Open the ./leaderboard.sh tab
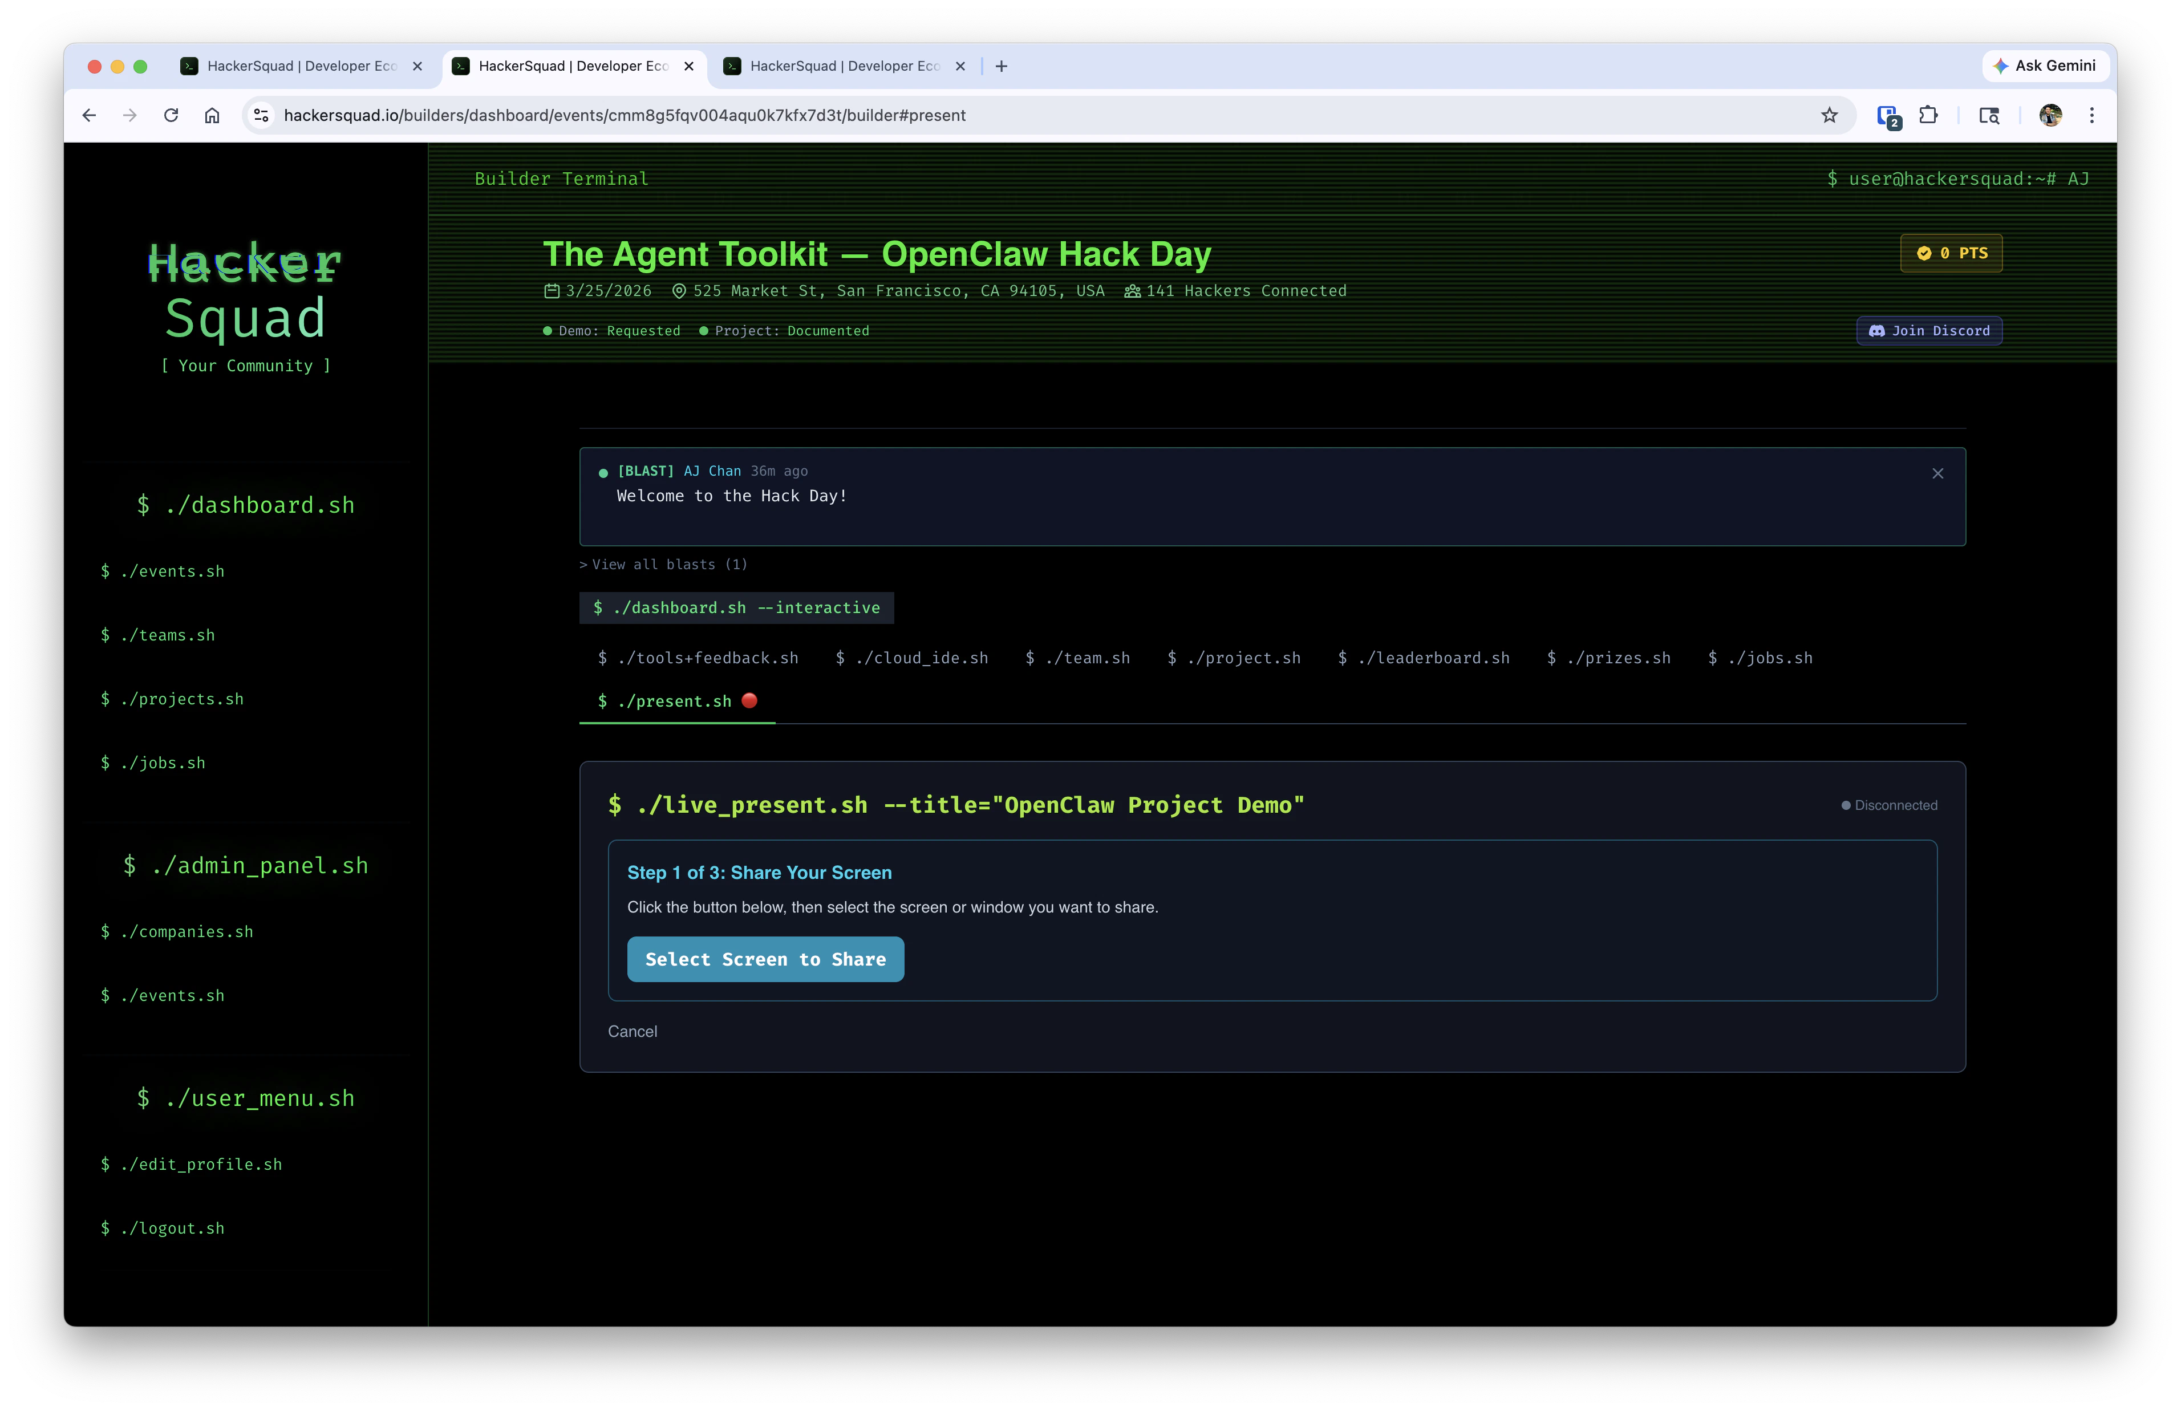Screen dimensions: 2181x1411 pyautogui.click(x=1424, y=658)
